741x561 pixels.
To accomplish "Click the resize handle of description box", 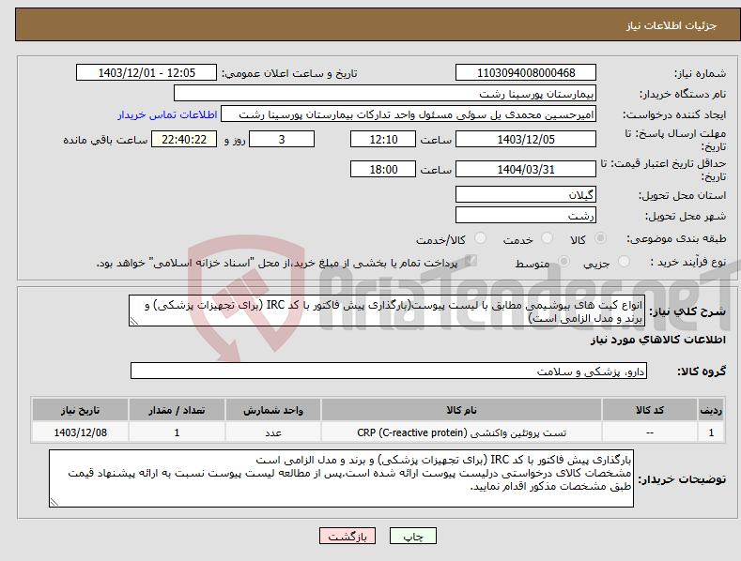I will (133, 322).
